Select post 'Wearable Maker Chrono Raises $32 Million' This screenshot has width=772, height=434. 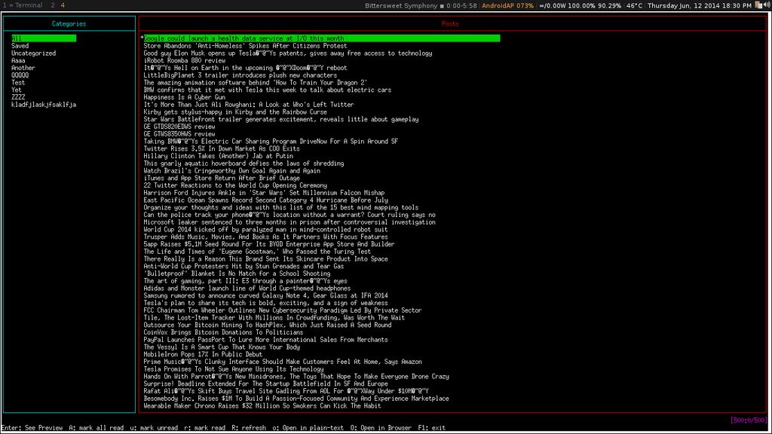(262, 406)
